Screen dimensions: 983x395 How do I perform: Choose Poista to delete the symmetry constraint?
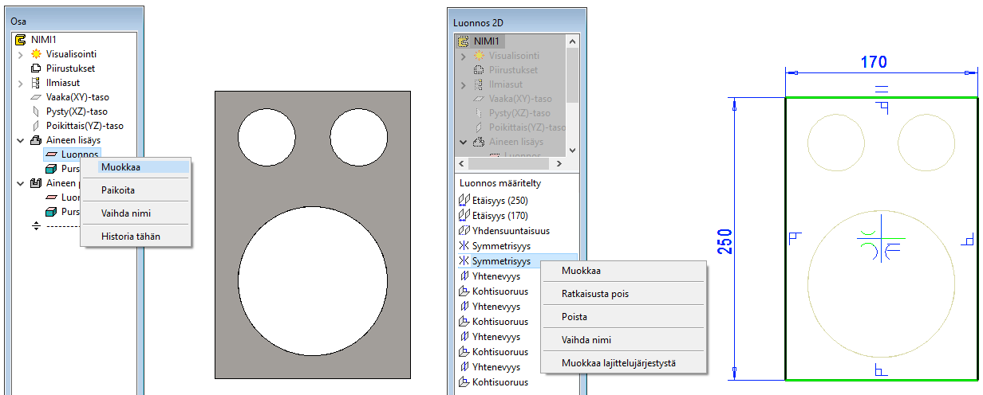coord(574,316)
